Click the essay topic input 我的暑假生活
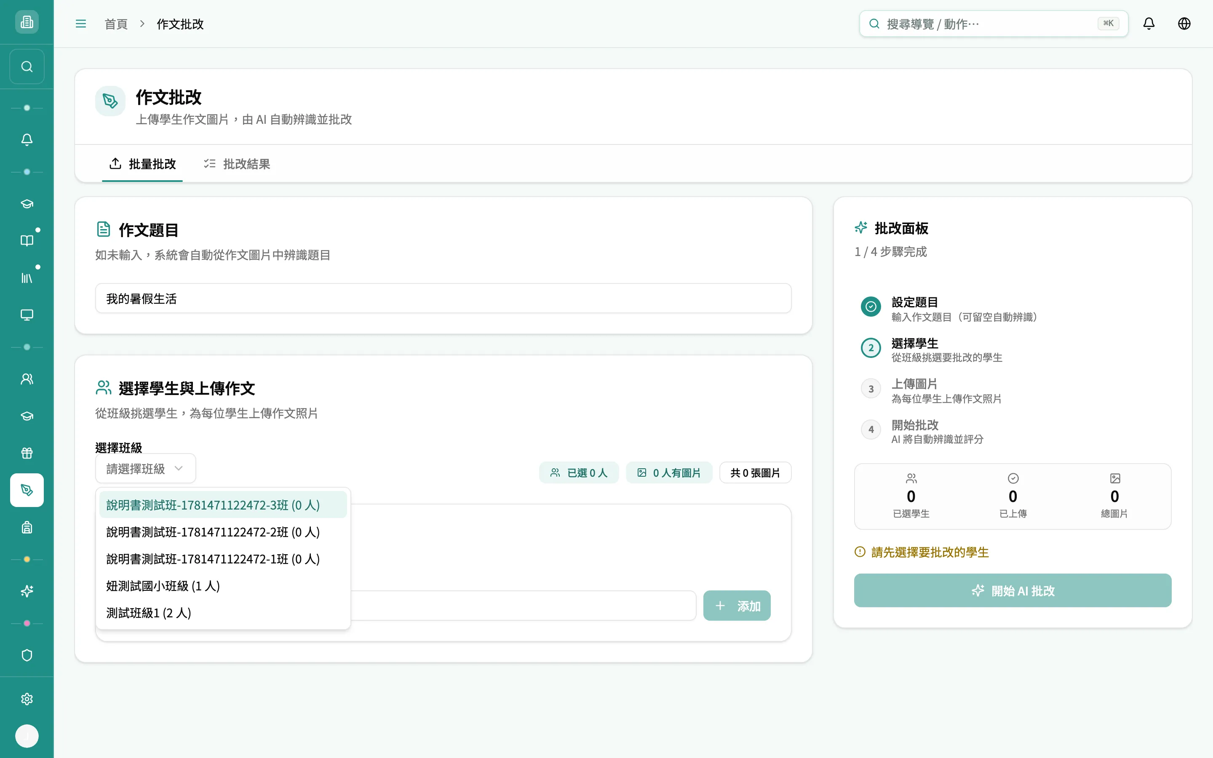 [x=443, y=298]
